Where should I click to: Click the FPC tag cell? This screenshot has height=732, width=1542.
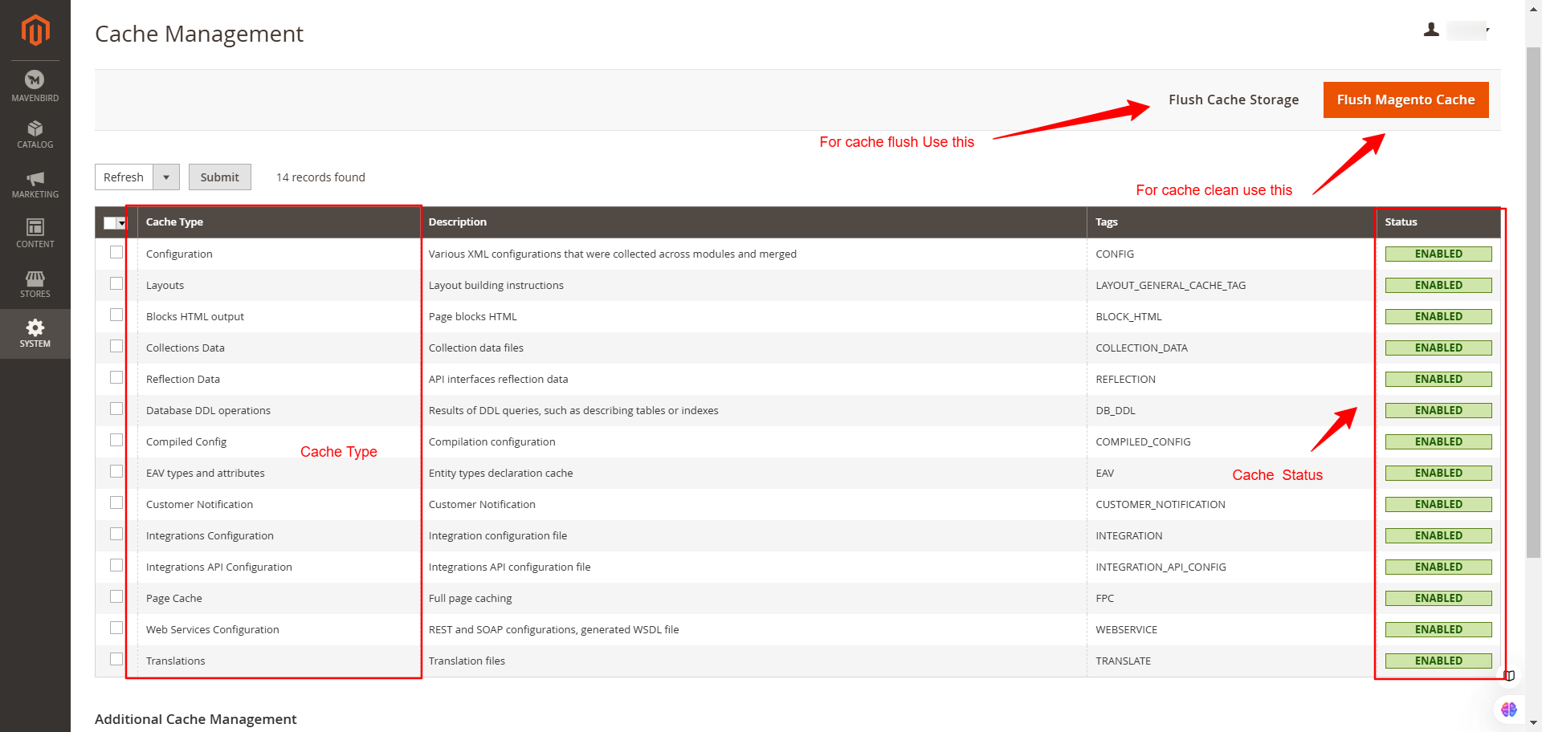(1104, 598)
